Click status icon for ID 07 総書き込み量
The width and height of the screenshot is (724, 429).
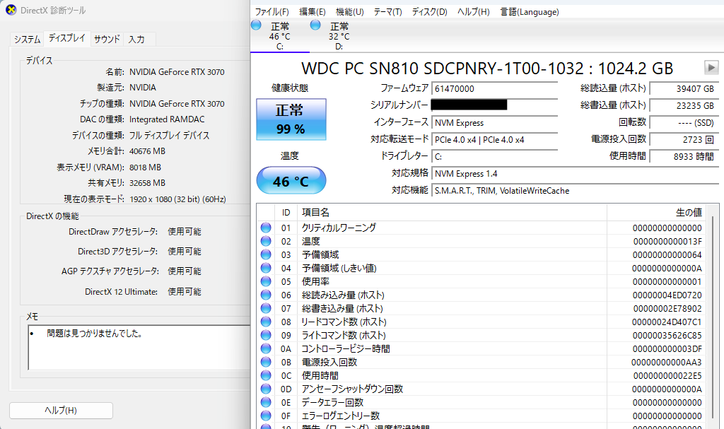point(266,308)
